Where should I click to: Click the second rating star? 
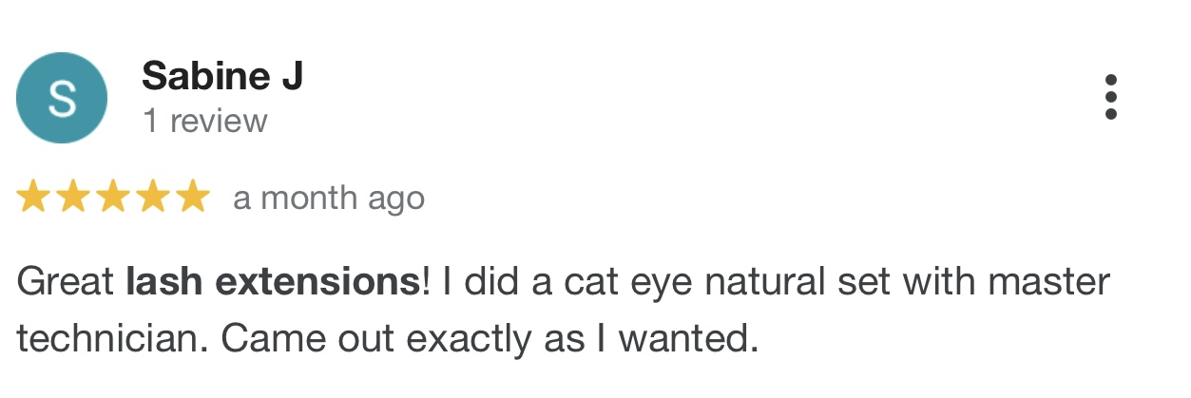pos(73,198)
